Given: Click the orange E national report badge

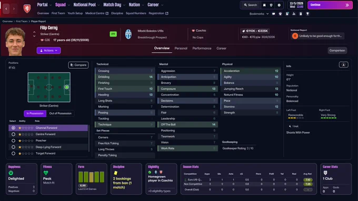Looking at the screenshot, I should tap(295, 36).
